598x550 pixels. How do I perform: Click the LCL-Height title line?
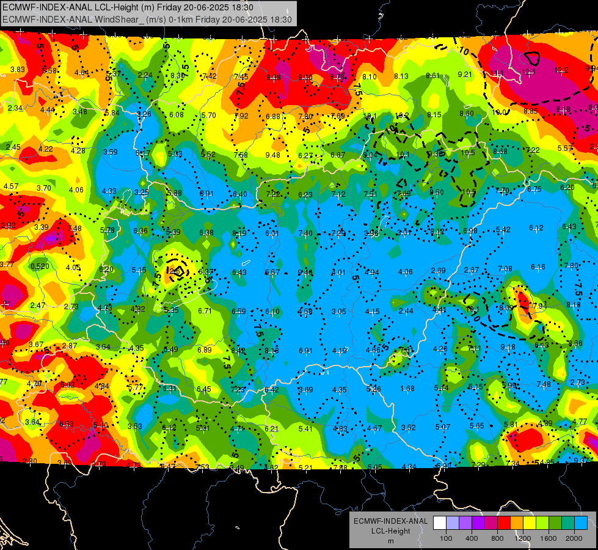pos(128,7)
